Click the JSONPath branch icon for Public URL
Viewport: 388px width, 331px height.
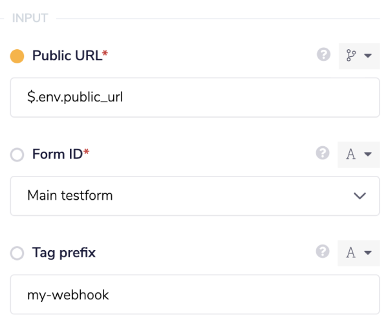click(351, 56)
